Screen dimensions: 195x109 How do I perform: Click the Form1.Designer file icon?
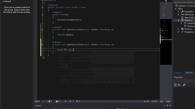click(x=185, y=23)
